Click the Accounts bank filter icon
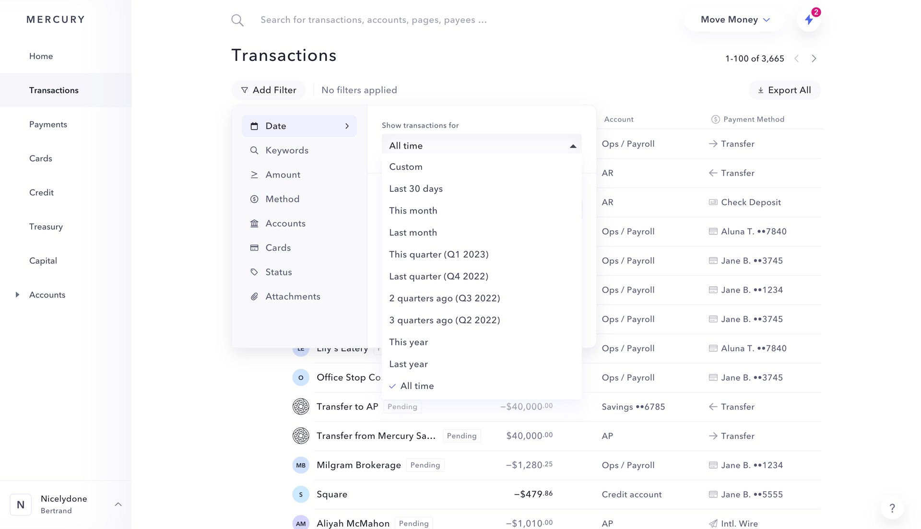Image resolution: width=921 pixels, height=529 pixels. [254, 223]
